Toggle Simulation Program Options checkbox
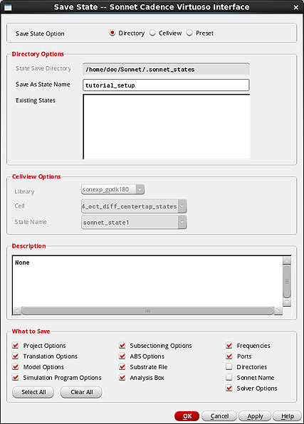304x424 pixels. point(16,378)
